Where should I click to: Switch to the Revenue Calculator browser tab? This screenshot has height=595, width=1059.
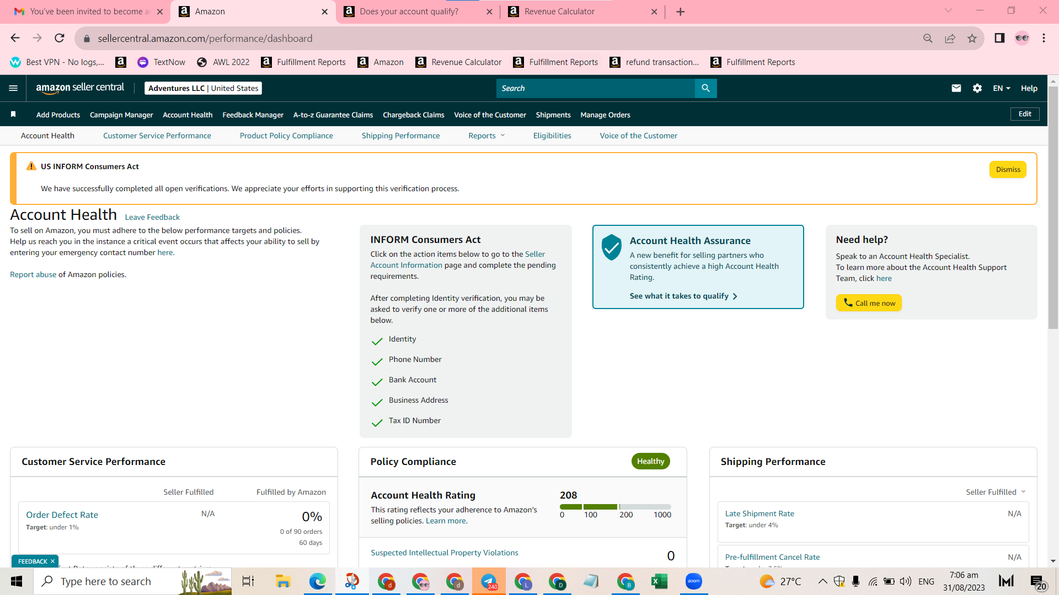click(582, 12)
